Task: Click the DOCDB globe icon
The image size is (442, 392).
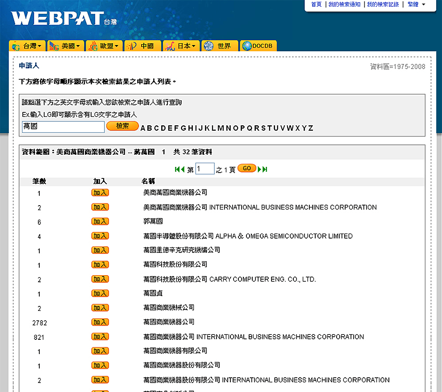Action: 247,46
